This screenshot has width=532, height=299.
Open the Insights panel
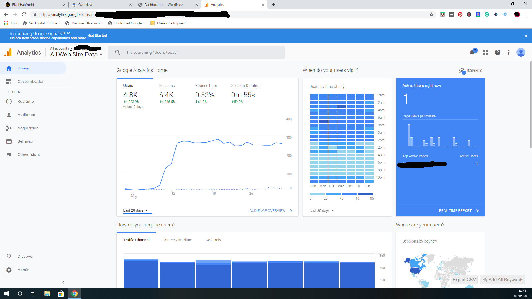click(470, 71)
